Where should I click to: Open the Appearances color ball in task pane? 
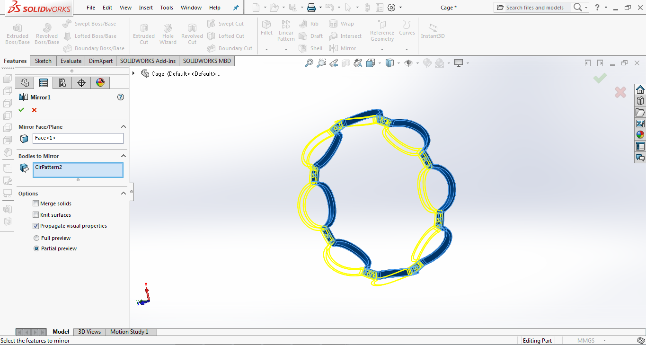[x=640, y=135]
